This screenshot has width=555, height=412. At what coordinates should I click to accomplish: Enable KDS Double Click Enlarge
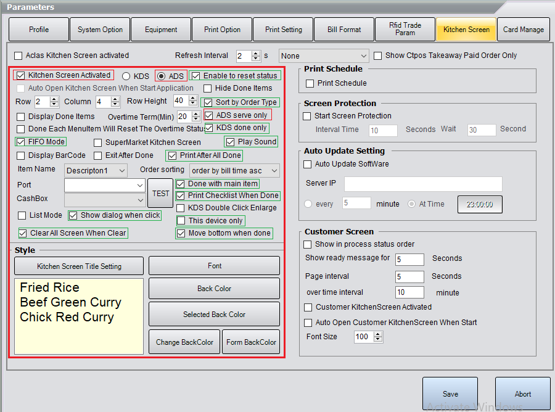coord(180,208)
